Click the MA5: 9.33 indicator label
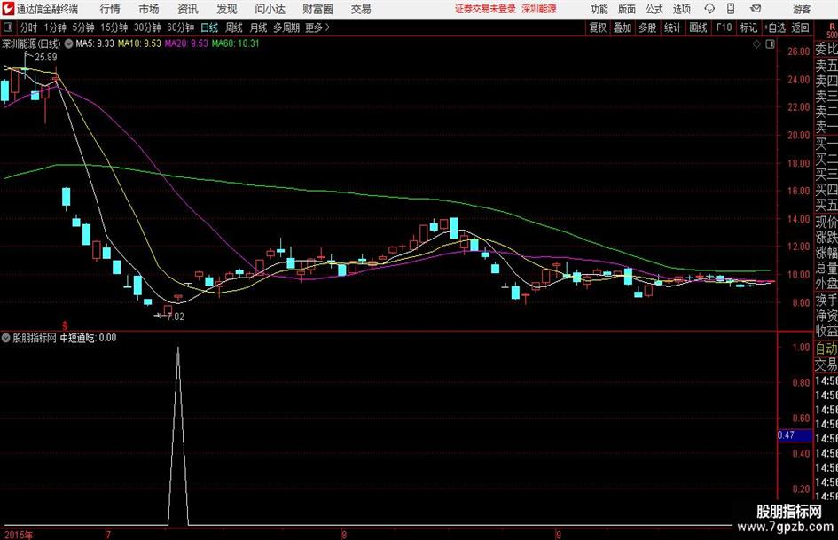 (95, 43)
